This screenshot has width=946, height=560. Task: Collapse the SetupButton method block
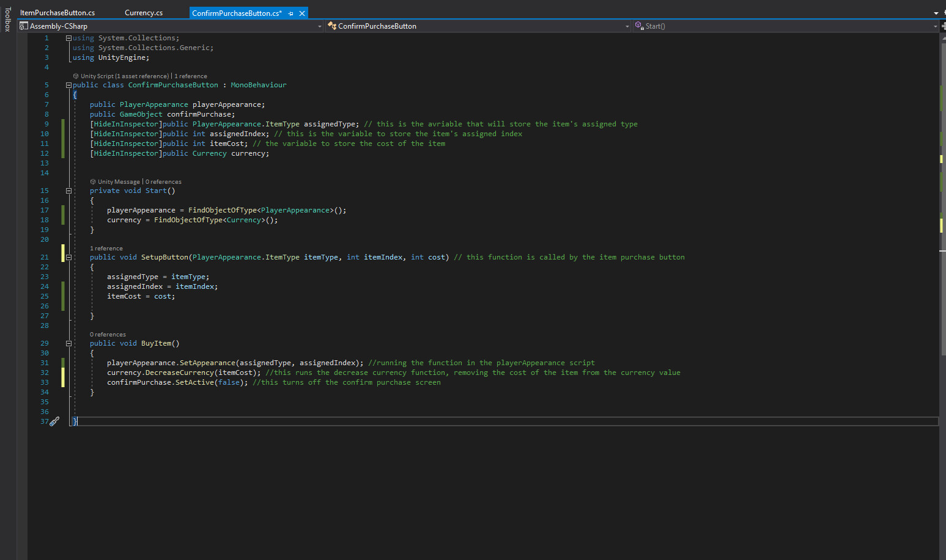point(68,257)
